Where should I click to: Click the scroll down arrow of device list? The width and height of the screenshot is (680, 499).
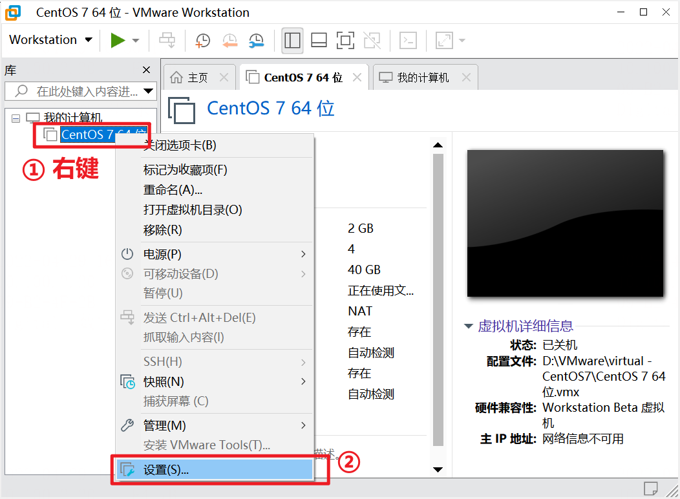click(438, 469)
